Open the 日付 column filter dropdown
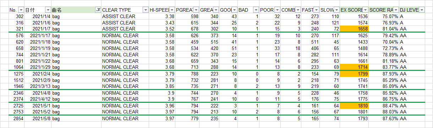Screen dimensions: 433x128 click(x=48, y=10)
